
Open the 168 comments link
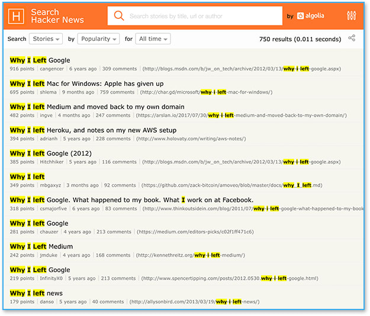(x=113, y=256)
